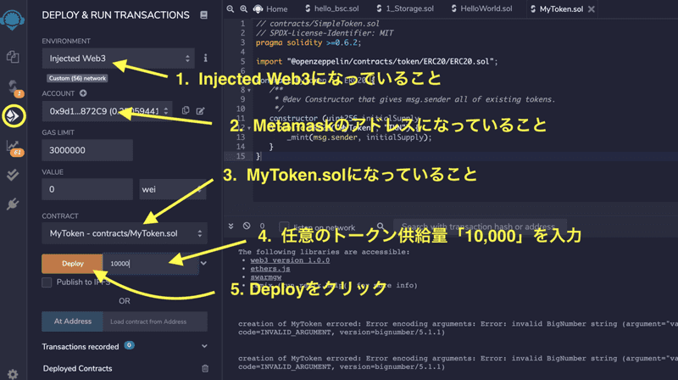The image size is (678, 380).
Task: Enable the Publish to IPFS checkbox
Action: pyautogui.click(x=47, y=282)
